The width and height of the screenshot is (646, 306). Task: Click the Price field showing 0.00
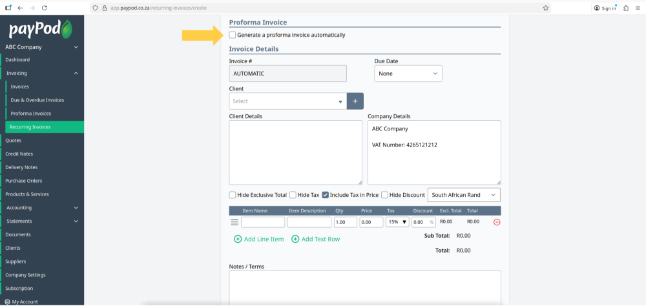[371, 222]
